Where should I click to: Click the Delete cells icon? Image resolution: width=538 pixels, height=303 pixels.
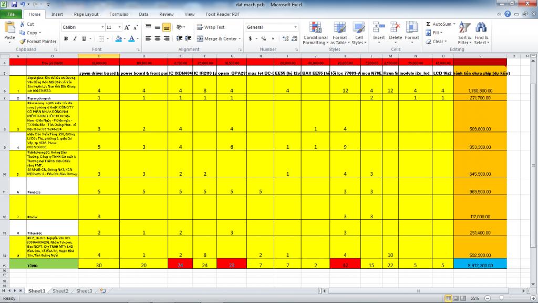(395, 27)
